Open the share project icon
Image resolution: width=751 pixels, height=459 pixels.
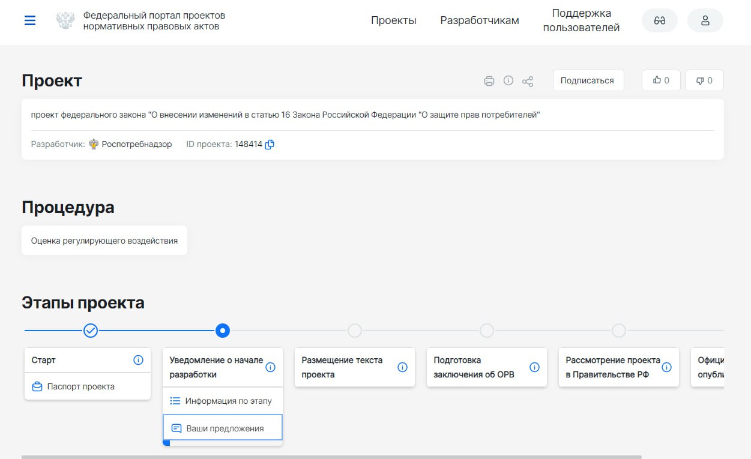(528, 81)
